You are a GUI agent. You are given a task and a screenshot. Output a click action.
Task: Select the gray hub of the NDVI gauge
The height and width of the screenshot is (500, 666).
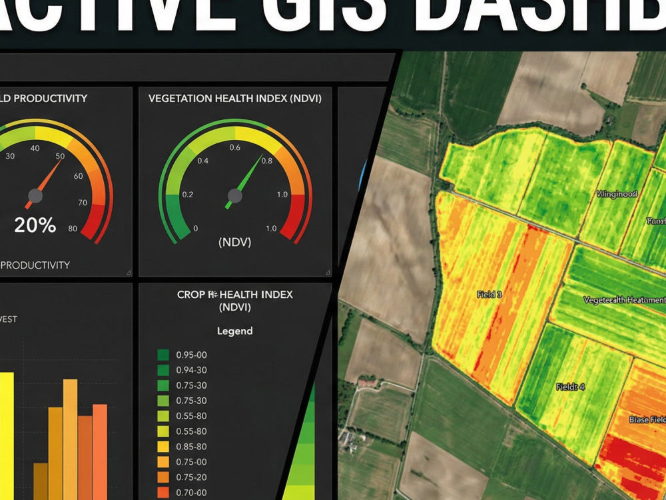235,196
